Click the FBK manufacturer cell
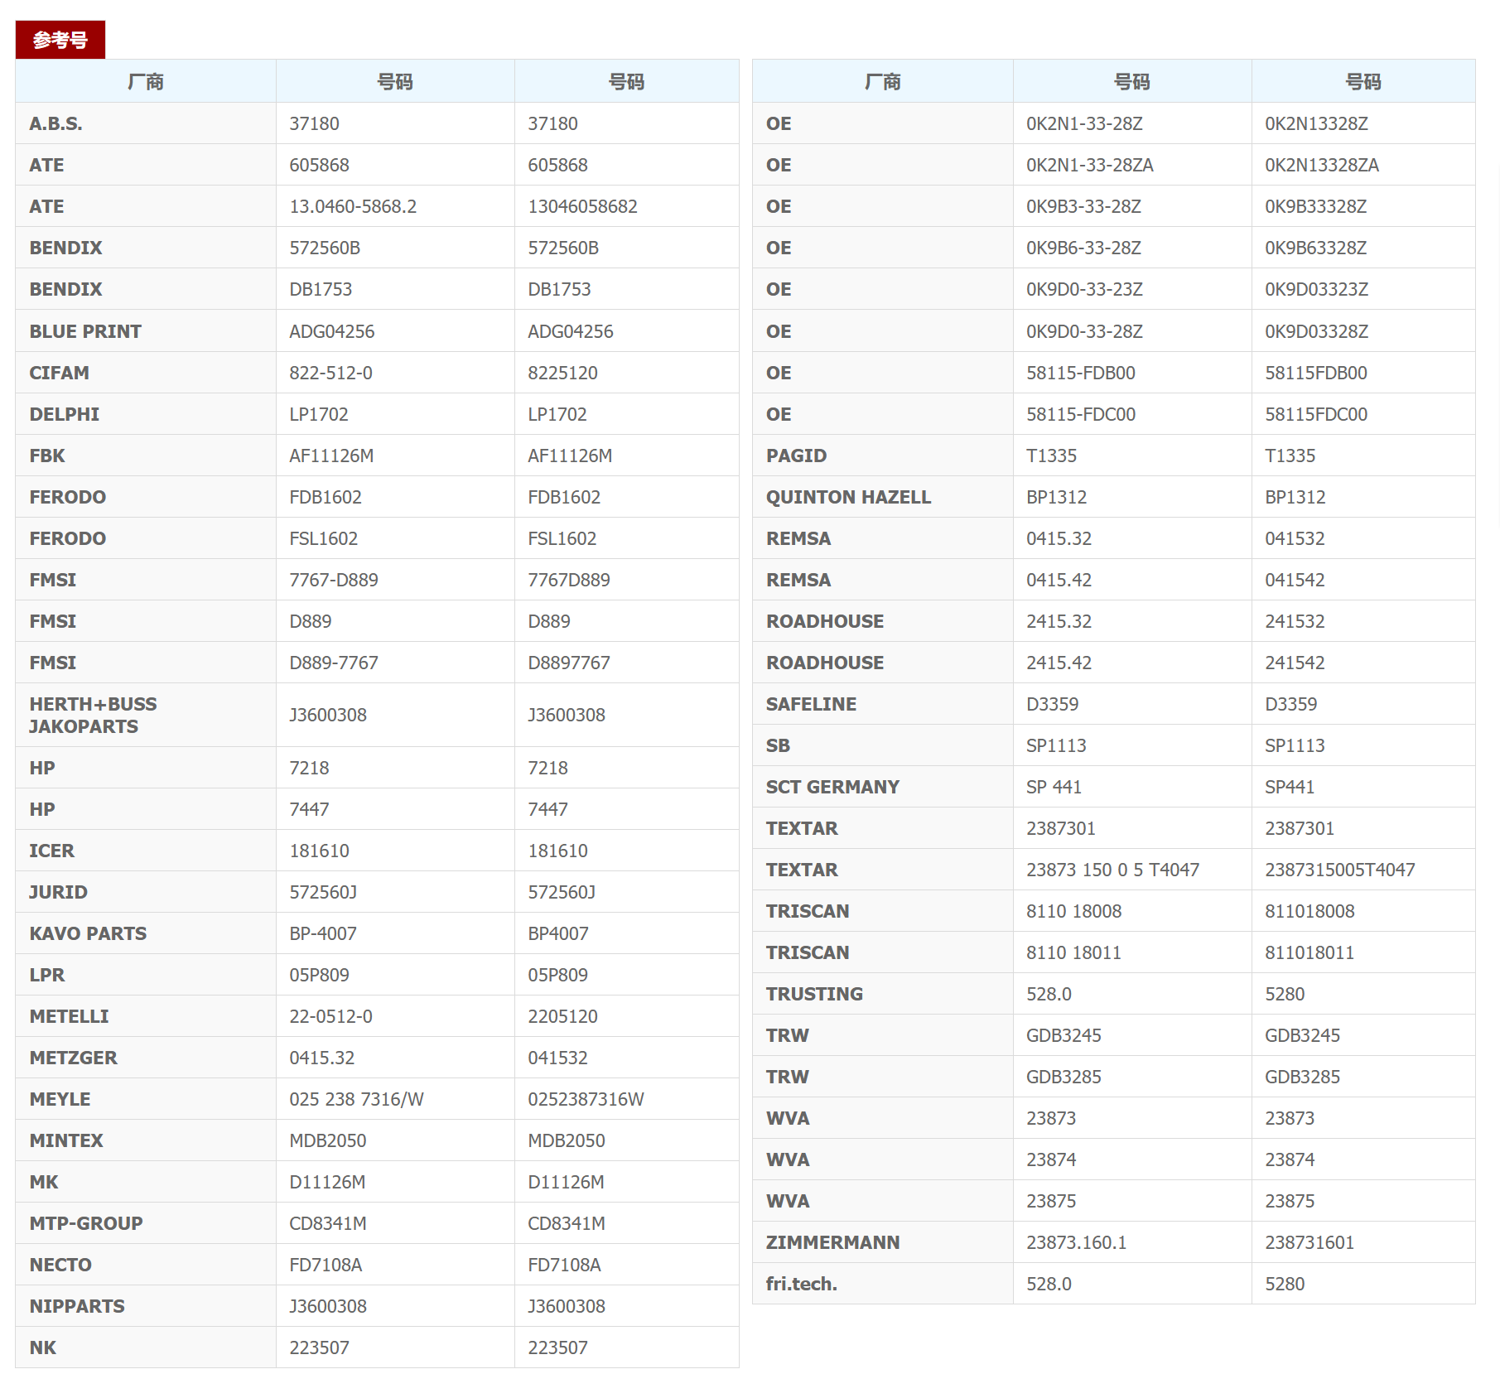1500x1374 pixels. tap(146, 456)
